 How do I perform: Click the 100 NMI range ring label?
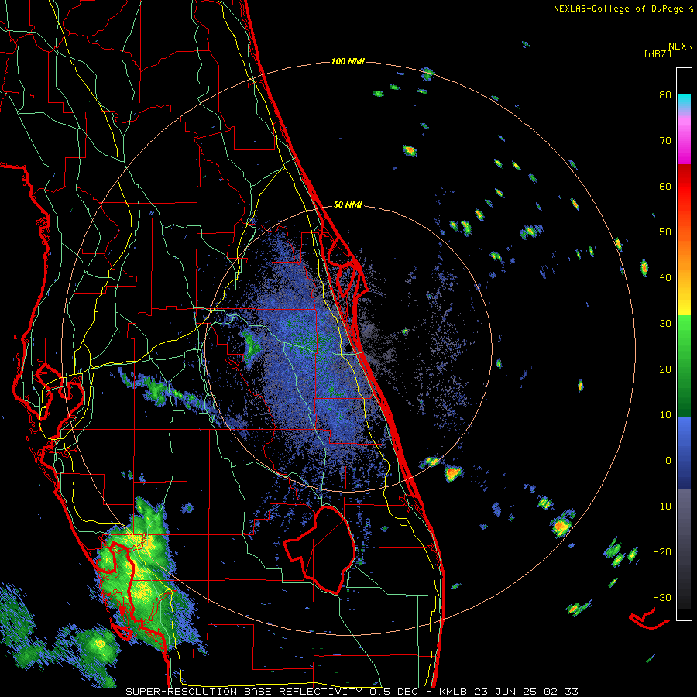click(x=348, y=61)
